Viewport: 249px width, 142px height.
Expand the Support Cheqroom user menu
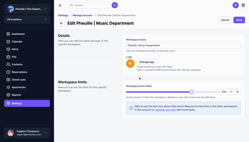27,133
